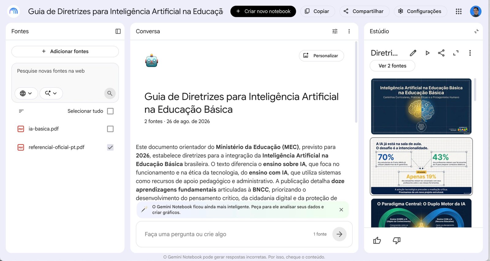
Task: Open the research mode dropdown
Action: point(51,93)
